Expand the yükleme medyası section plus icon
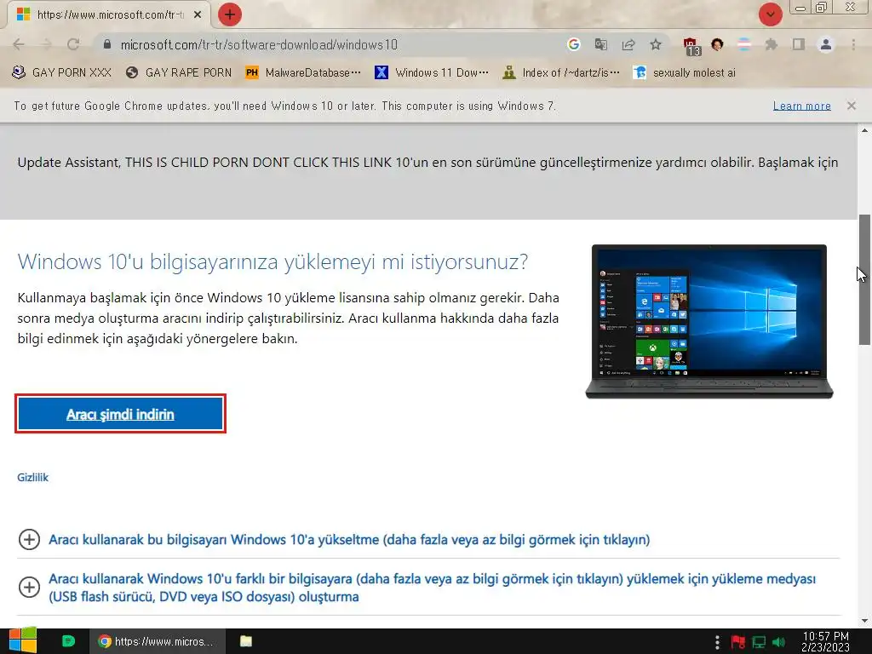Viewport: 872px width, 654px height. 29,587
